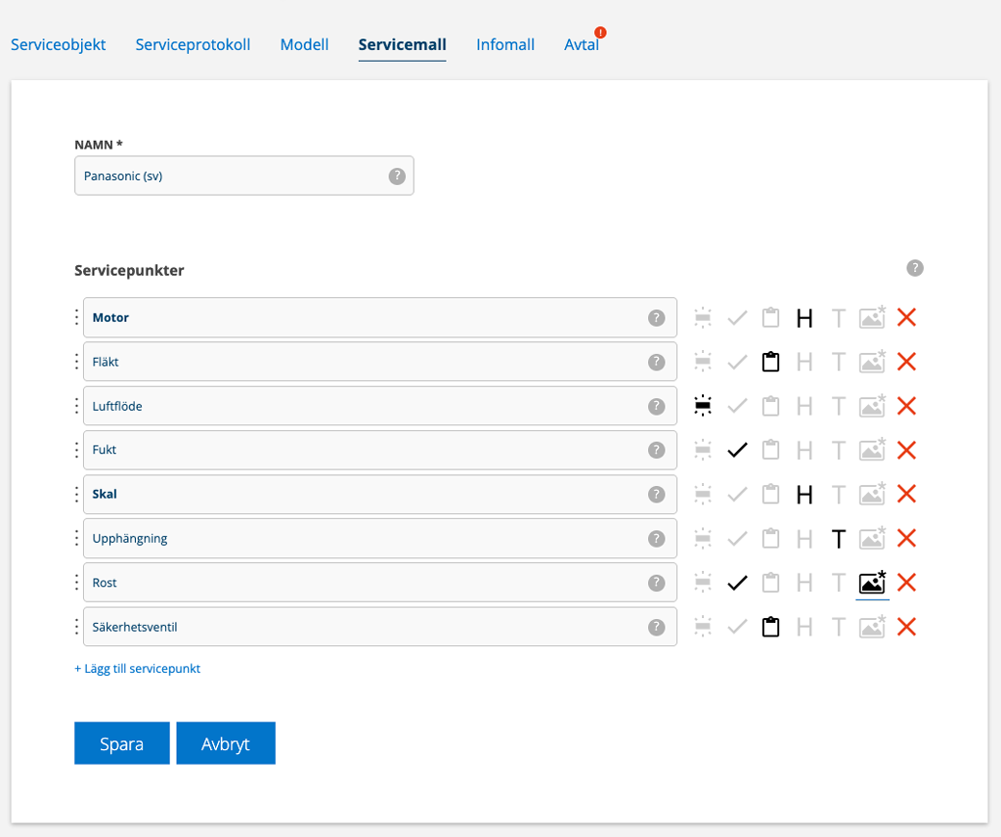Open the Avtal tab with alert badge

coord(582,45)
